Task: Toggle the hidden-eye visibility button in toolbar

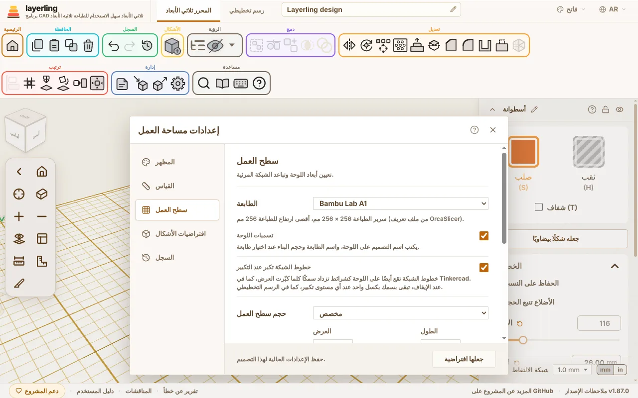Action: point(215,45)
